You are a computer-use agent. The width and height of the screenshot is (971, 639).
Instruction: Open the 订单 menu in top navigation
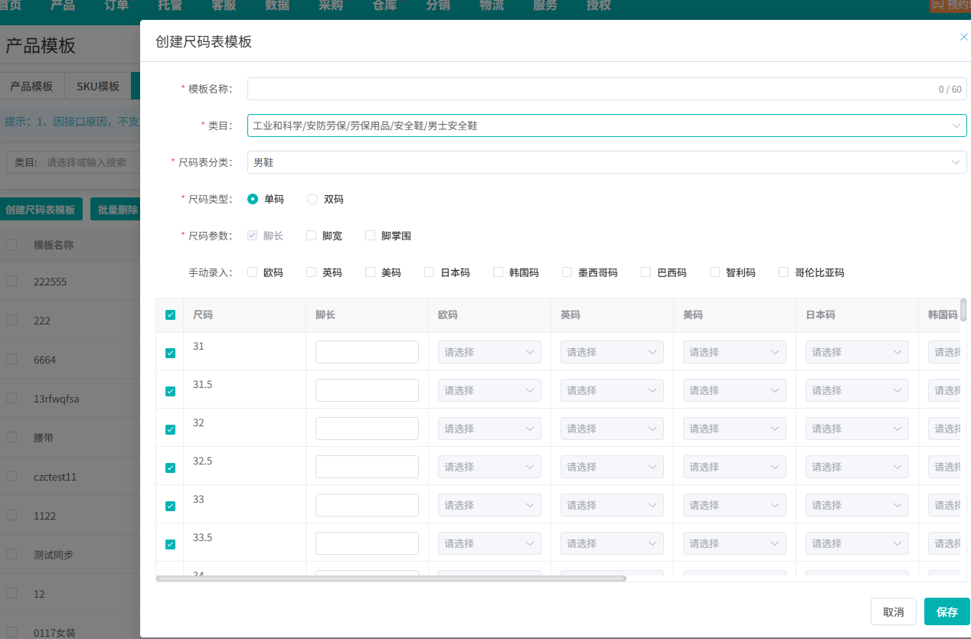tap(116, 5)
